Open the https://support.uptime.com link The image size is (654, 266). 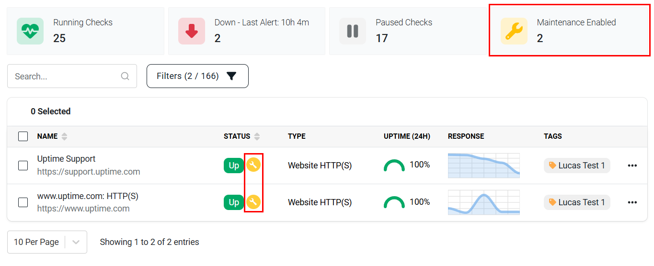89,171
